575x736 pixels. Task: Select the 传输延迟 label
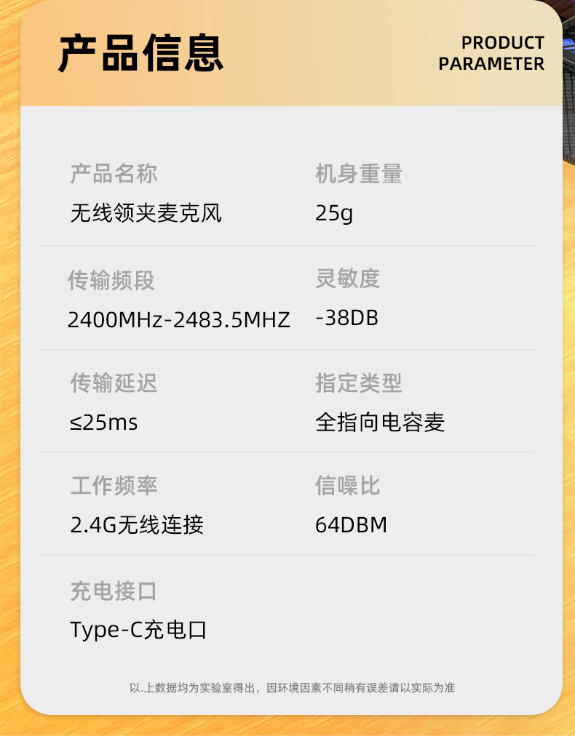114,383
